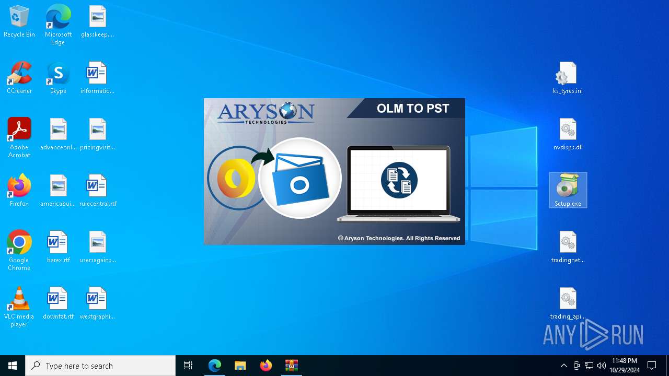Select the tradingnet... file icon
Image resolution: width=669 pixels, height=376 pixels.
coord(568,248)
